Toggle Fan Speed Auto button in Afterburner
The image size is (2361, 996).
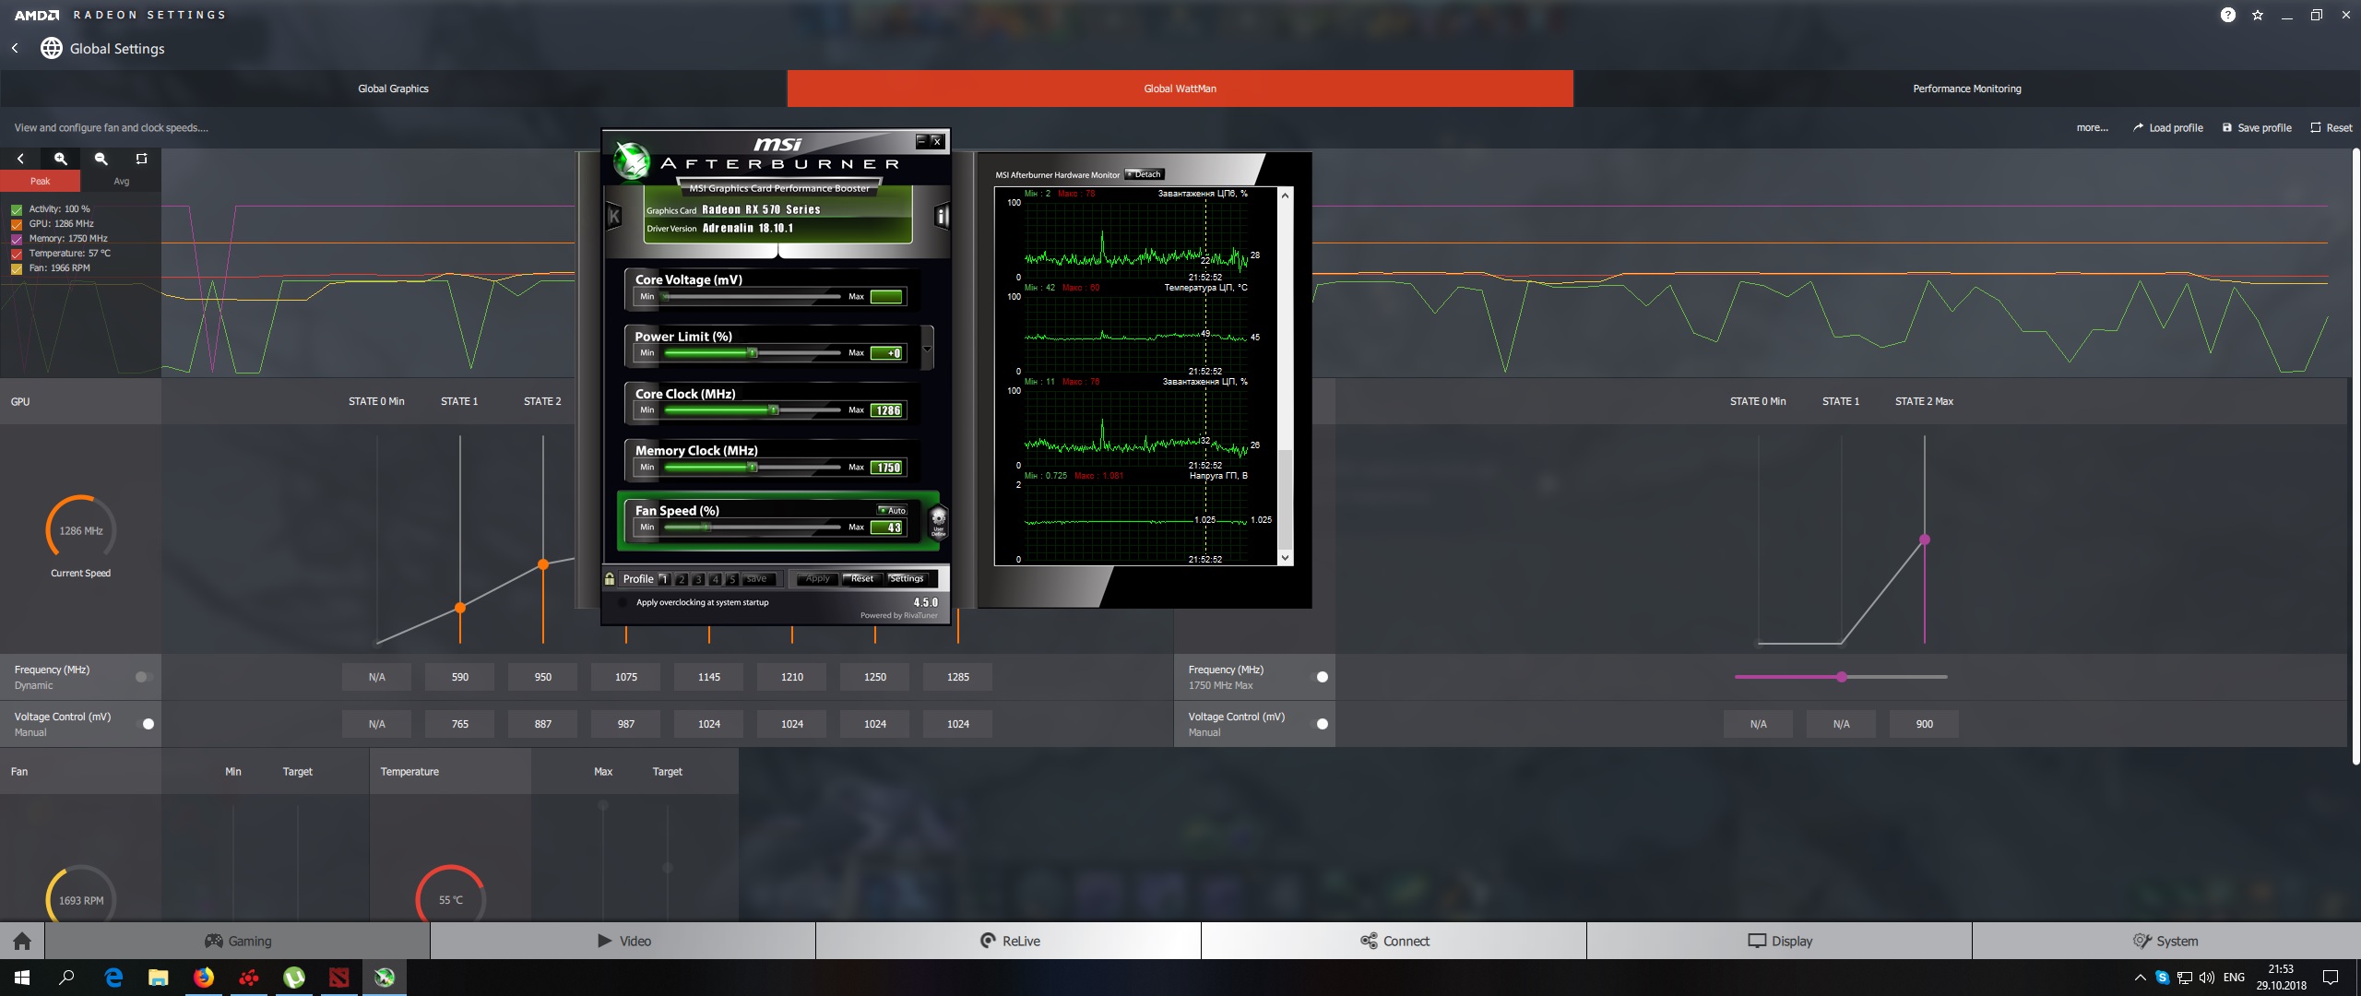tap(893, 510)
